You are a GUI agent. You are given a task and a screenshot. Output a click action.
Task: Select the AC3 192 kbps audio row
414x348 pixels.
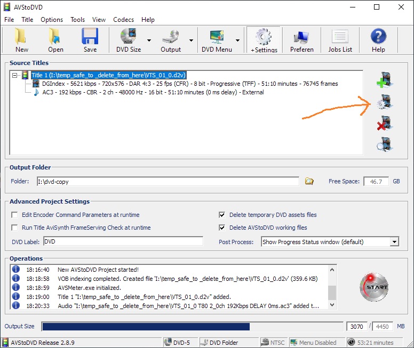click(x=153, y=92)
